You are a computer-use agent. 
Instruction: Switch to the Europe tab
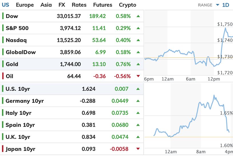[25, 5]
